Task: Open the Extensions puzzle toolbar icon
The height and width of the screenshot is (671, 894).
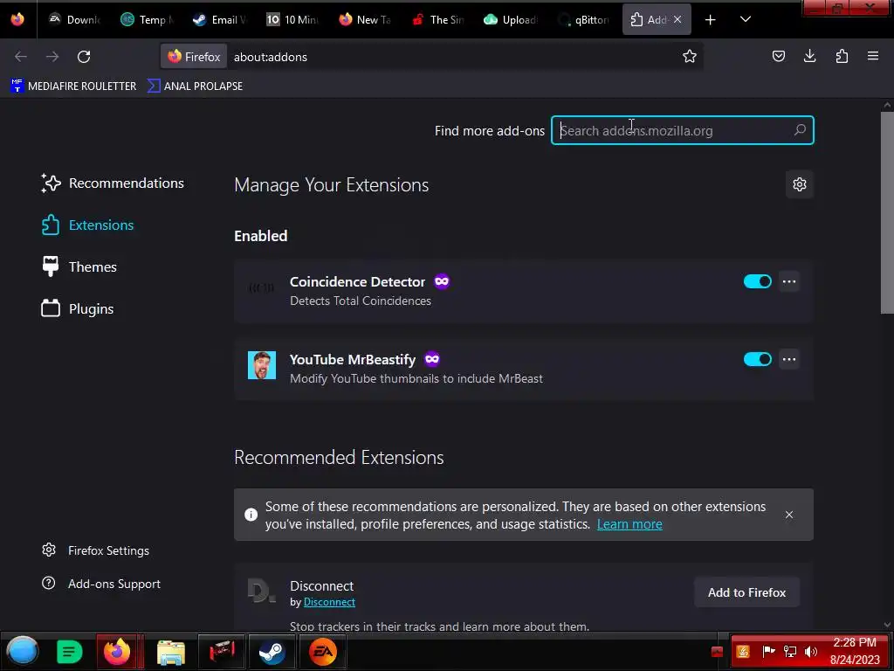Action: tap(842, 56)
